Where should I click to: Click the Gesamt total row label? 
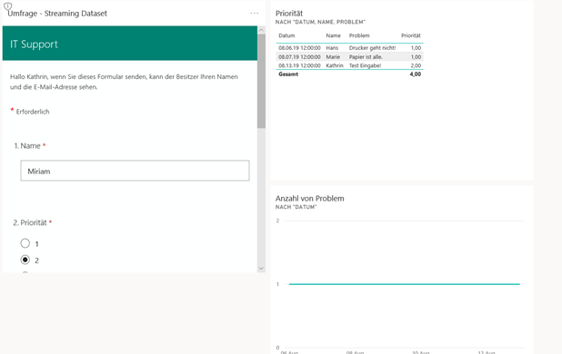pos(288,74)
